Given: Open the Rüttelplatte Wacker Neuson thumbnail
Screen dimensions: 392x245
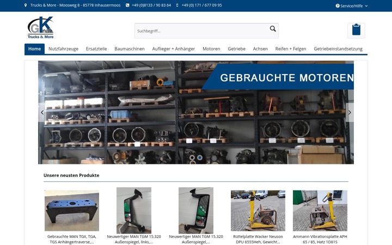Looking at the screenshot, I should click(x=258, y=211).
